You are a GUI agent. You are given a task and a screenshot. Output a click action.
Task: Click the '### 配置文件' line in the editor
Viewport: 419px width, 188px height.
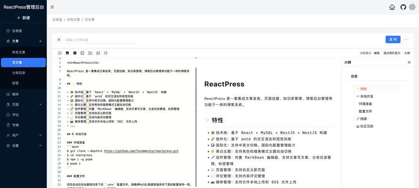point(76,176)
